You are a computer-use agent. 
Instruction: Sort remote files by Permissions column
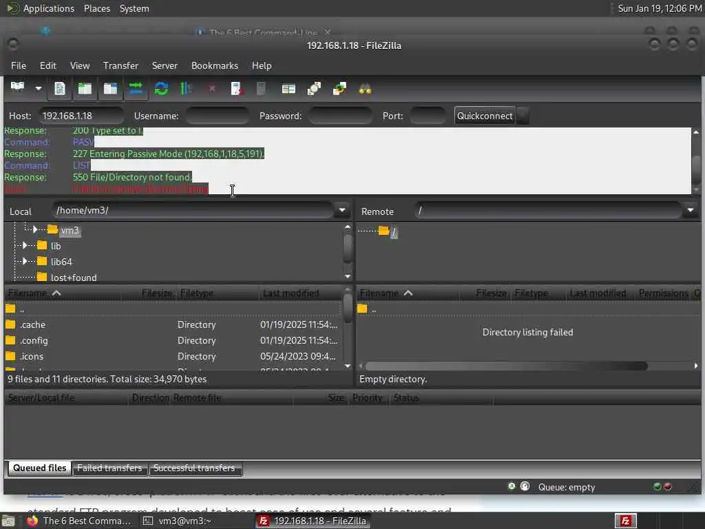tap(663, 293)
